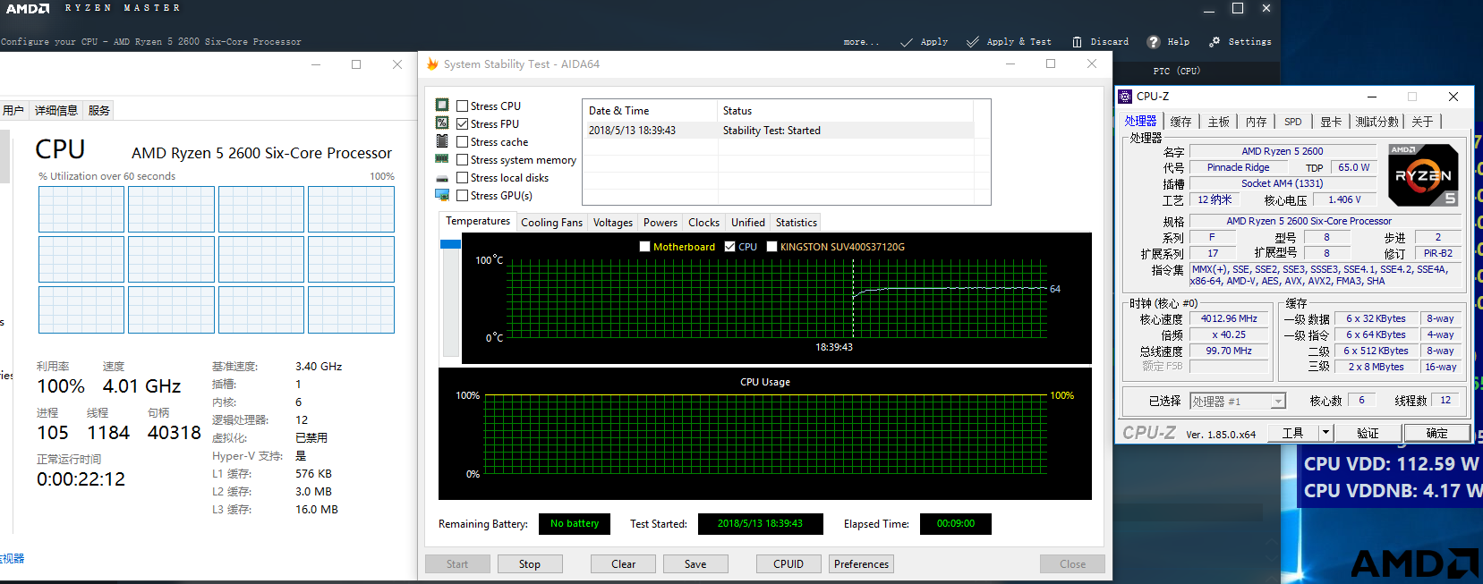
Task: Tick the Stress local disks checkbox
Action: (x=462, y=177)
